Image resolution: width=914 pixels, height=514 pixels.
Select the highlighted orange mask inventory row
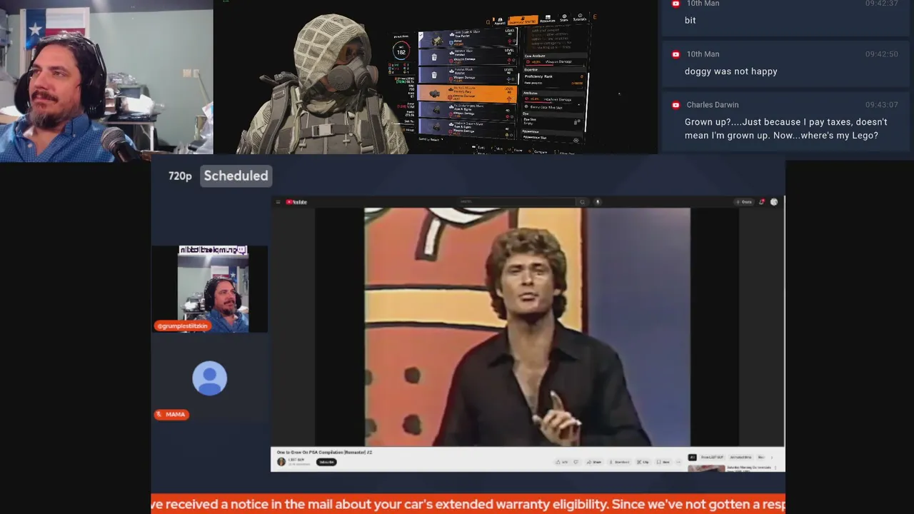(x=467, y=94)
